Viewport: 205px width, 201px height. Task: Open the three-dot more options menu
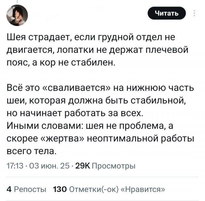click(x=195, y=13)
